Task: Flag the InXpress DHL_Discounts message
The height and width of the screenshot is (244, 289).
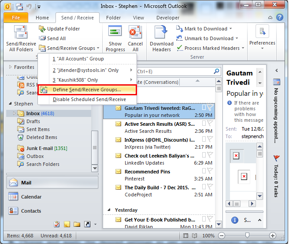Action: 210,139
